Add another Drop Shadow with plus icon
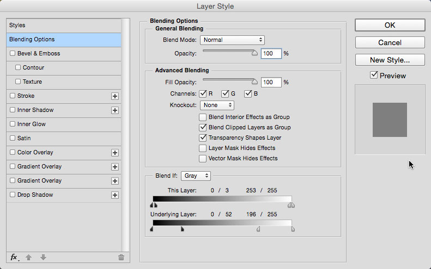The height and width of the screenshot is (269, 431). click(115, 195)
